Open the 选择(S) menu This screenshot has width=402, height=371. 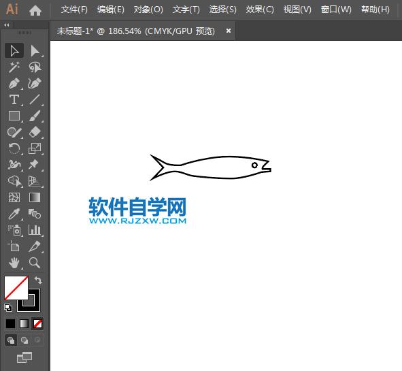click(223, 10)
